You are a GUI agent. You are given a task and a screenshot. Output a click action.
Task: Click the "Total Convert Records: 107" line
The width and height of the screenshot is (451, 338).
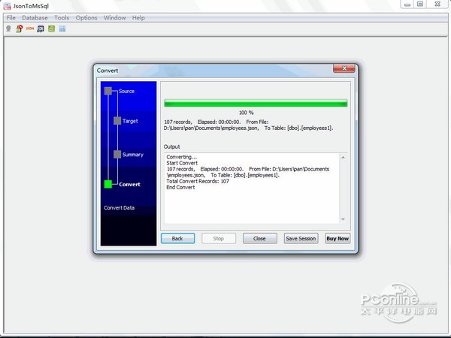click(x=198, y=181)
